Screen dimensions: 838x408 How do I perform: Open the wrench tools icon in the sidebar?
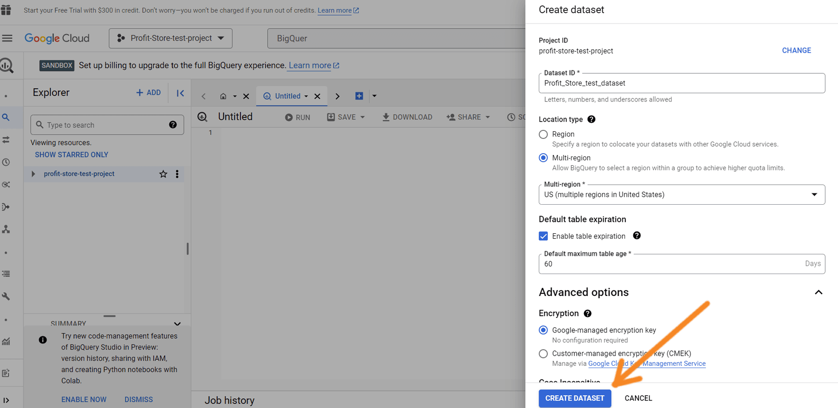point(6,296)
